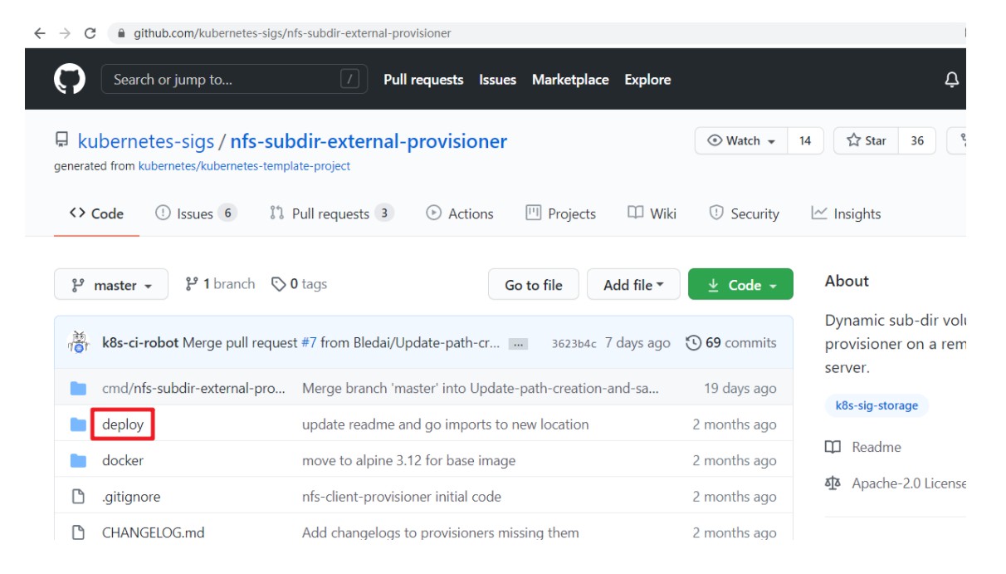Click the browser address bar URL
1006x574 pixels.
pos(292,34)
